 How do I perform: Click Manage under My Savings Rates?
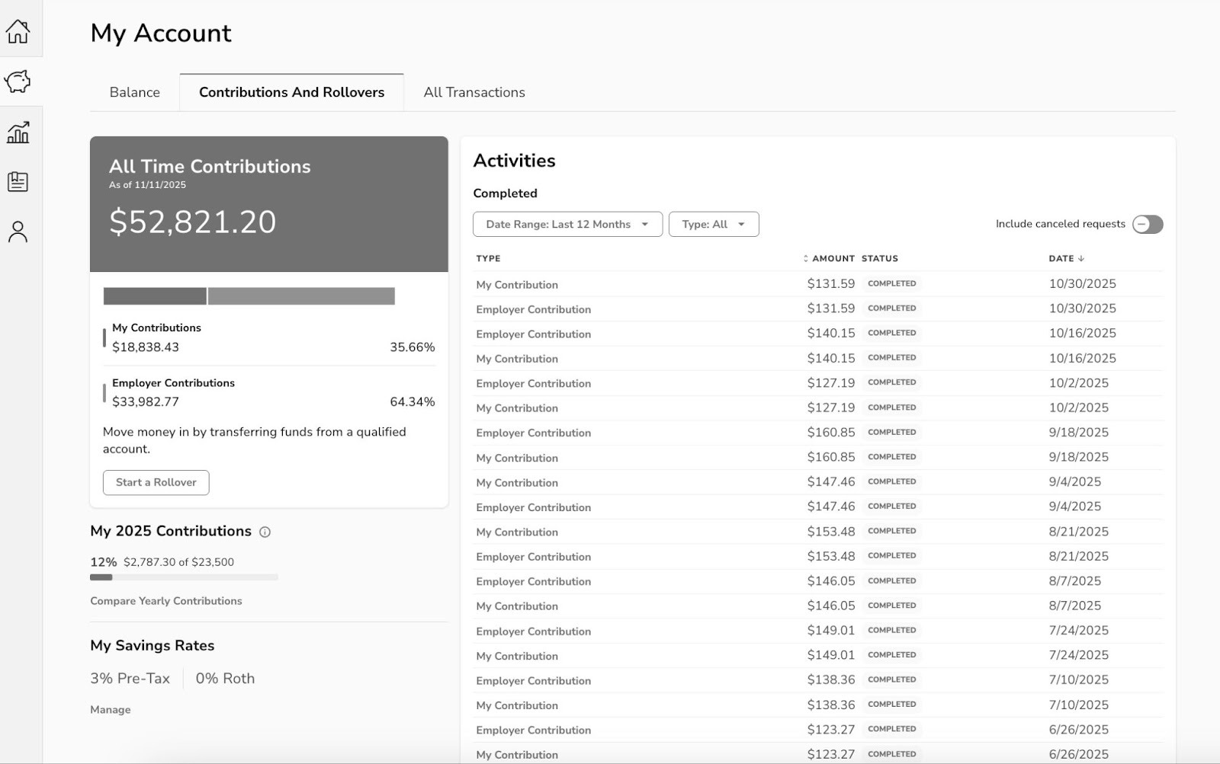click(x=111, y=710)
